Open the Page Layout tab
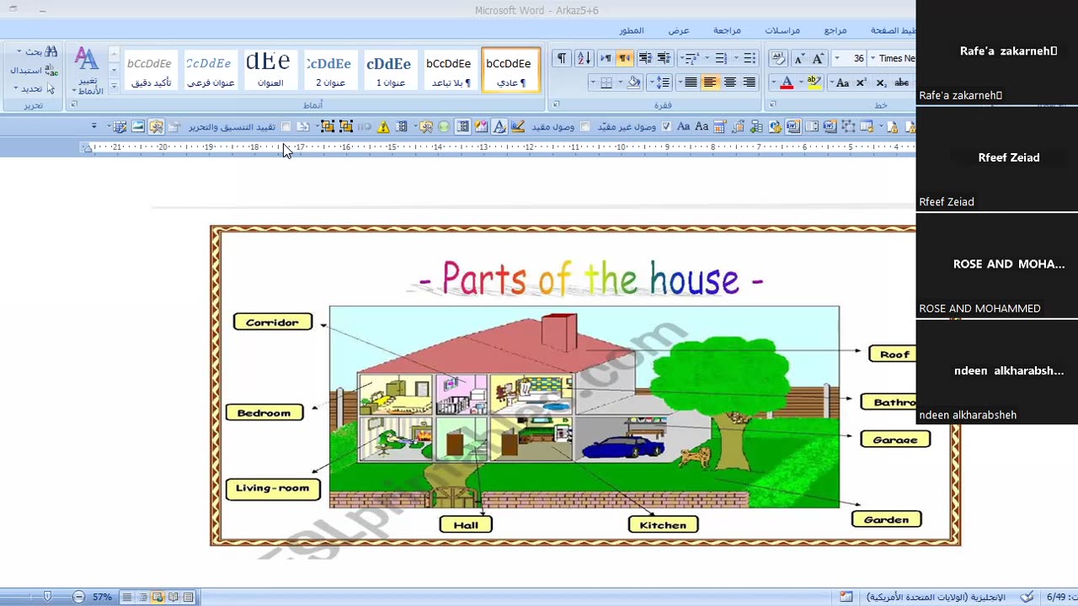1078x606 pixels. point(892,30)
